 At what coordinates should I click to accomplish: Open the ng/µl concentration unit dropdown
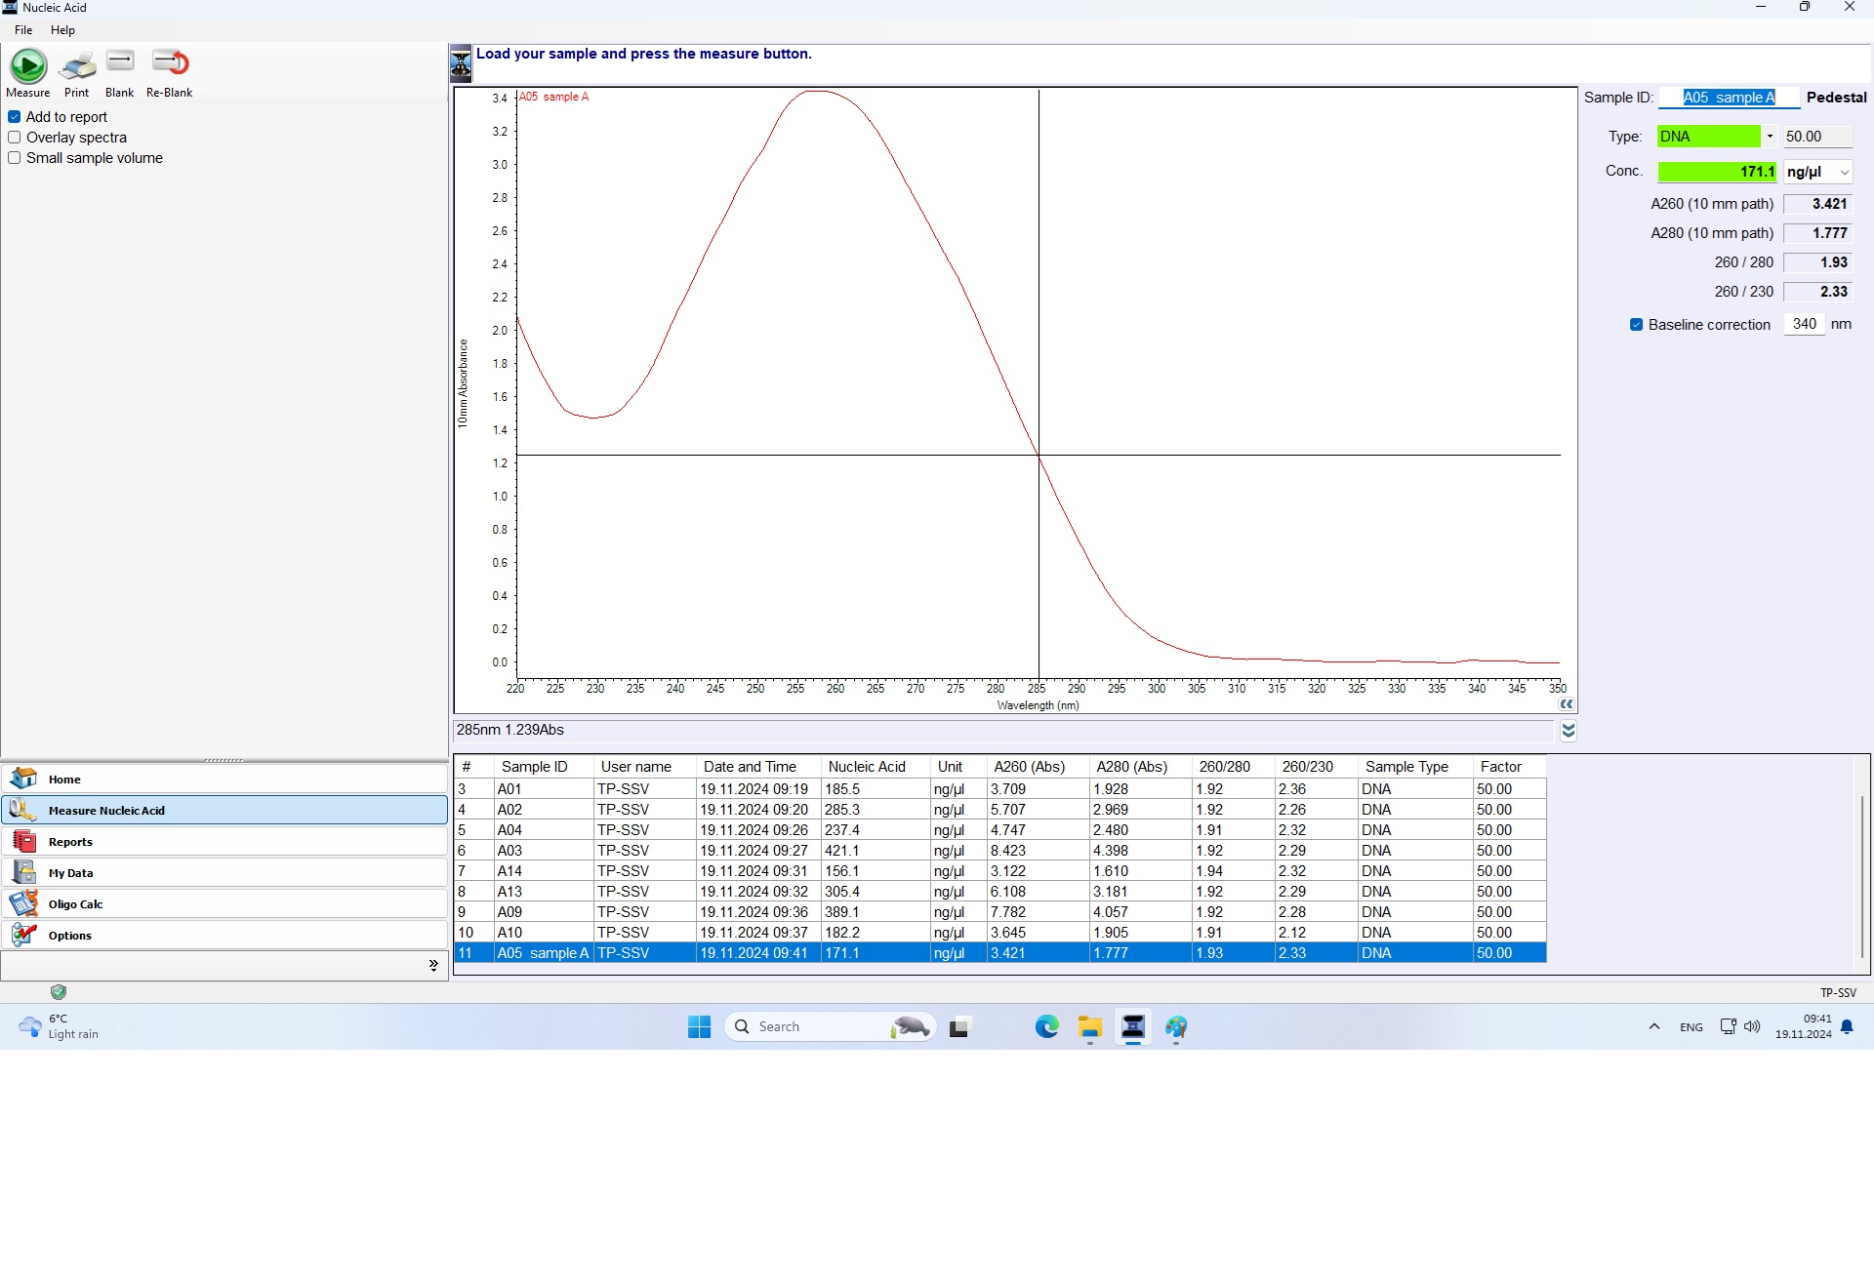[x=1844, y=172]
